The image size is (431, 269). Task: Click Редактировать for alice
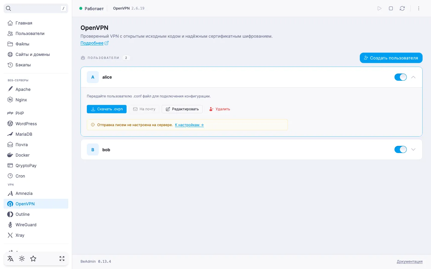[182, 109]
